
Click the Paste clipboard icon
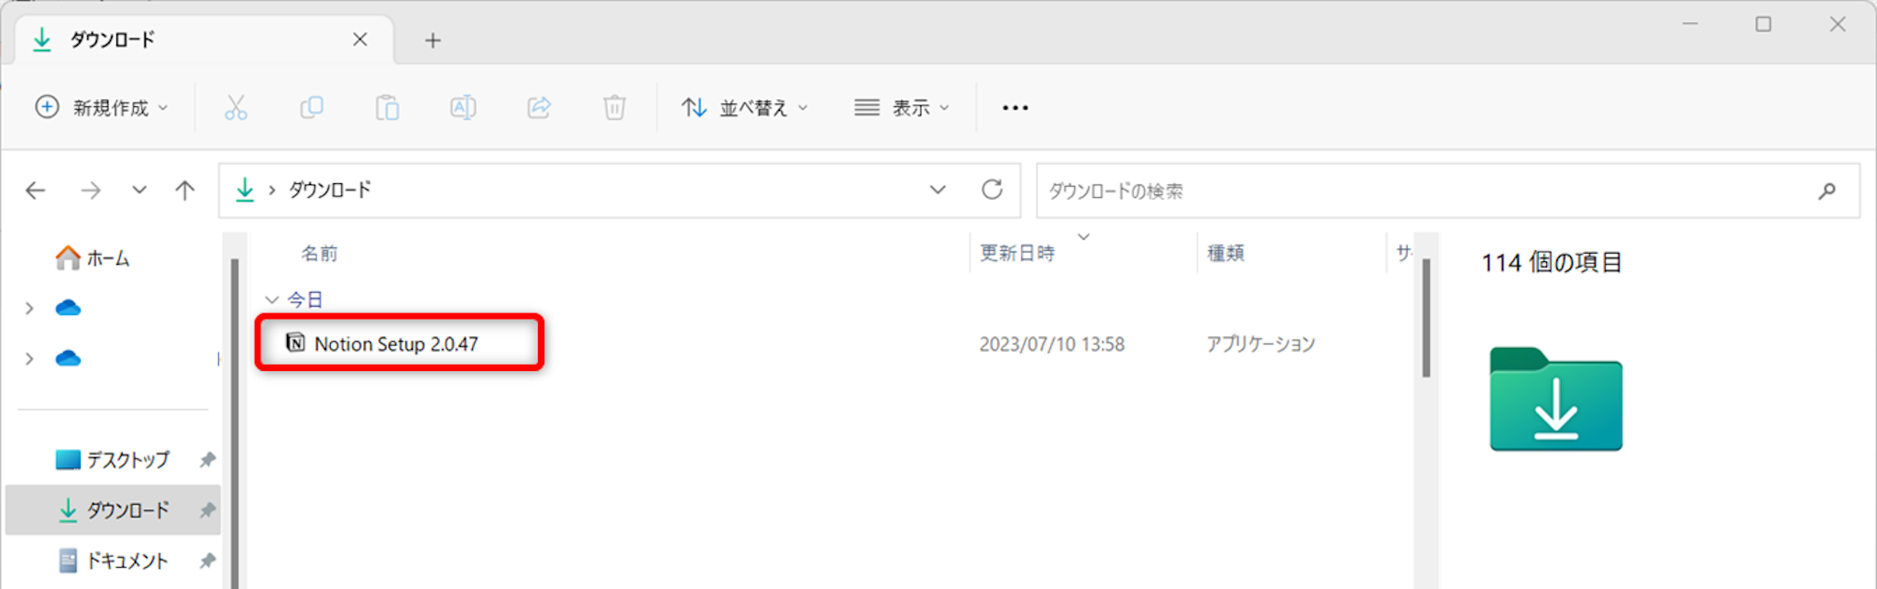point(388,108)
